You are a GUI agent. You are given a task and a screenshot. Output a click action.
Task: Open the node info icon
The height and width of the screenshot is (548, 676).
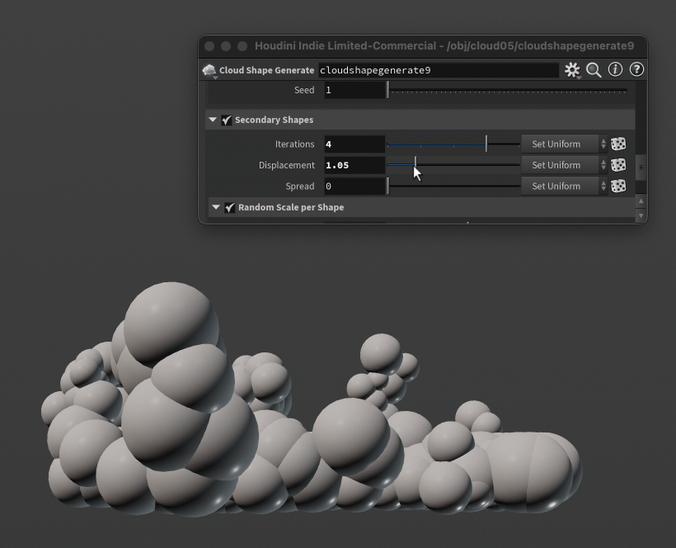pos(615,69)
